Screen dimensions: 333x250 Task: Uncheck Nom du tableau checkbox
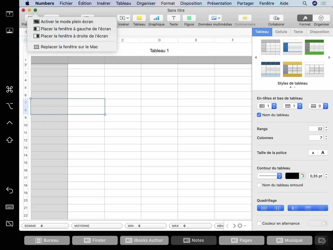click(x=259, y=115)
